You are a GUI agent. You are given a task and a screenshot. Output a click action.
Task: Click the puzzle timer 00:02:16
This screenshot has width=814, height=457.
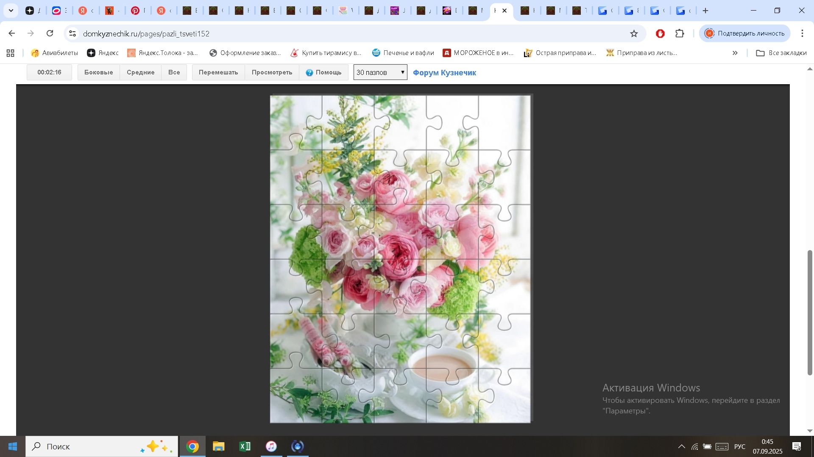click(x=49, y=72)
